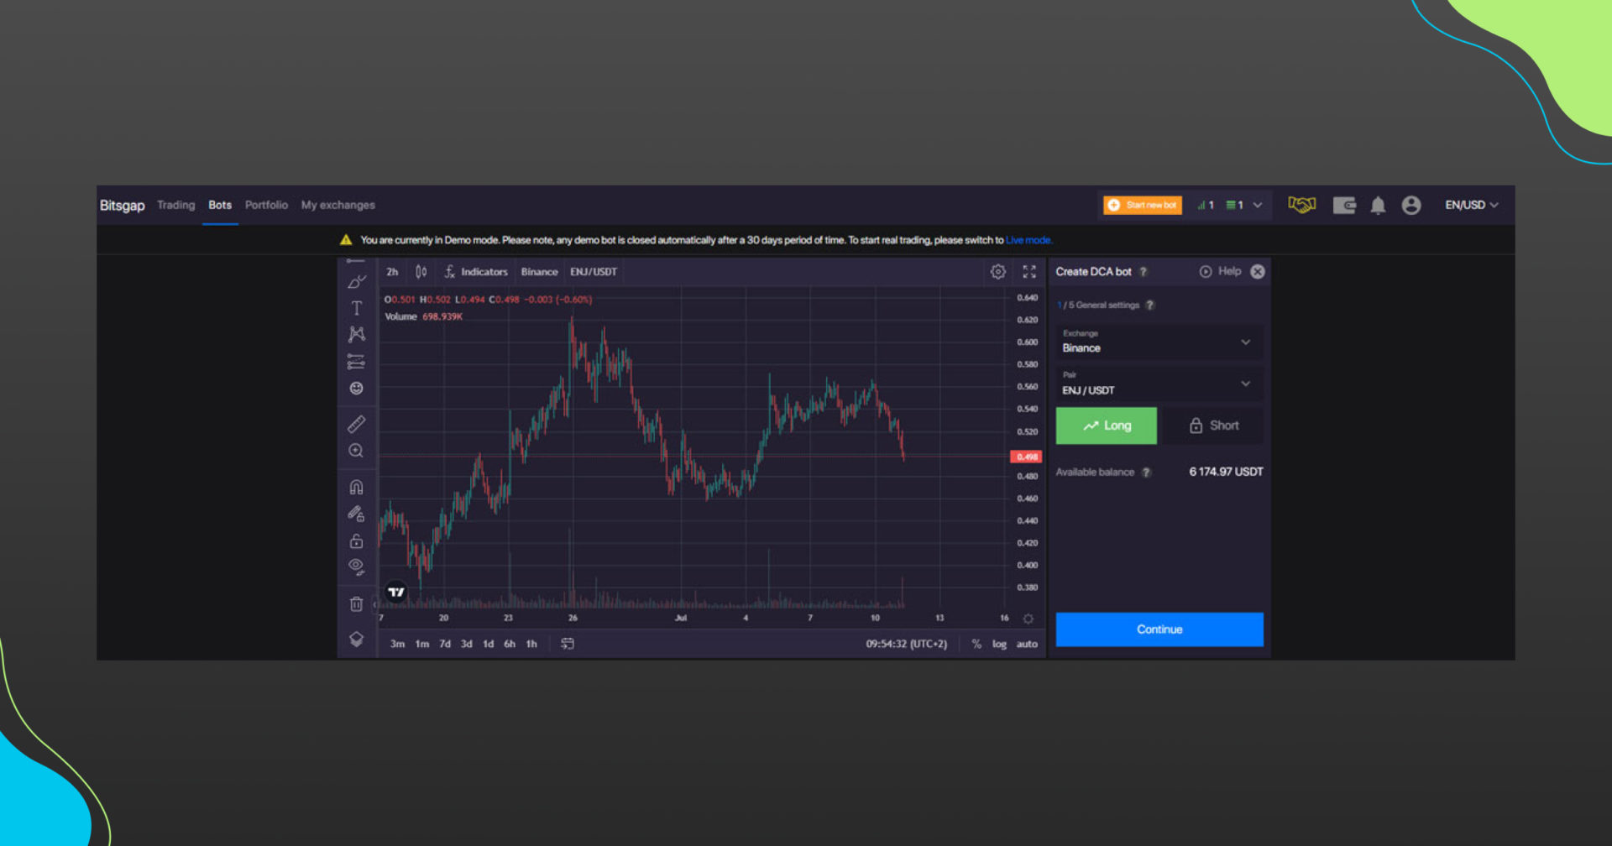Activate the chart zoom-in tool

356,451
